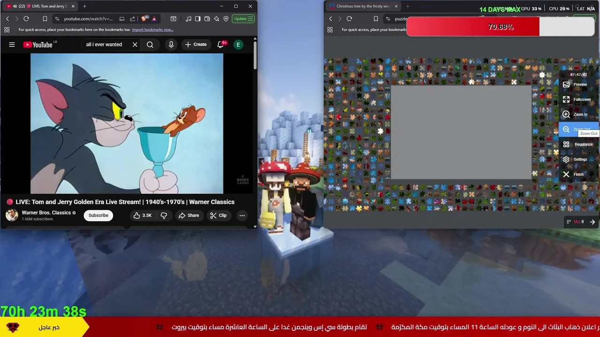Open apps grid in puzzle window bookmarks bar
This screenshot has width=600, height=337.
(x=330, y=29)
